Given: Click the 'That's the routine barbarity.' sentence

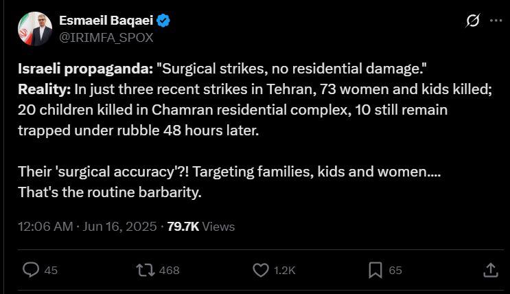Looking at the screenshot, I should [x=110, y=192].
